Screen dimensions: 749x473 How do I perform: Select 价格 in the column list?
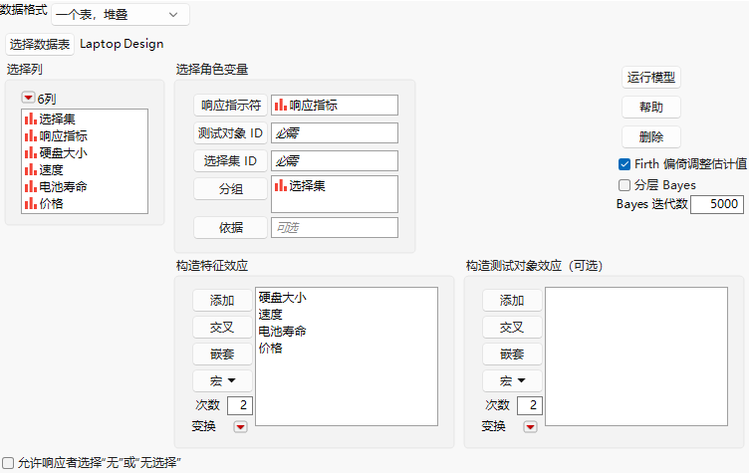point(51,203)
